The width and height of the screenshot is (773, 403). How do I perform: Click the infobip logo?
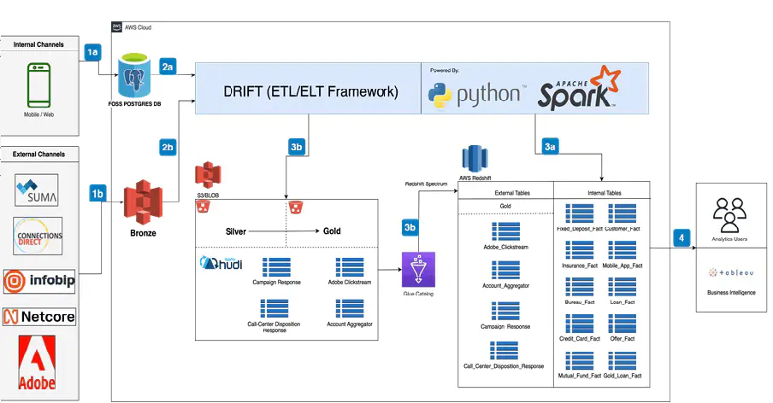point(39,282)
